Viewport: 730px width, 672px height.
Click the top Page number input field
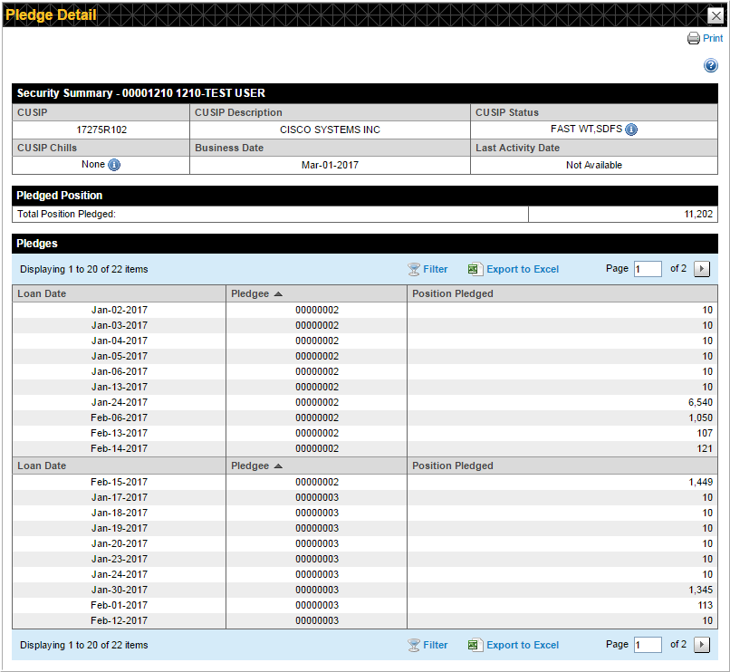(648, 269)
